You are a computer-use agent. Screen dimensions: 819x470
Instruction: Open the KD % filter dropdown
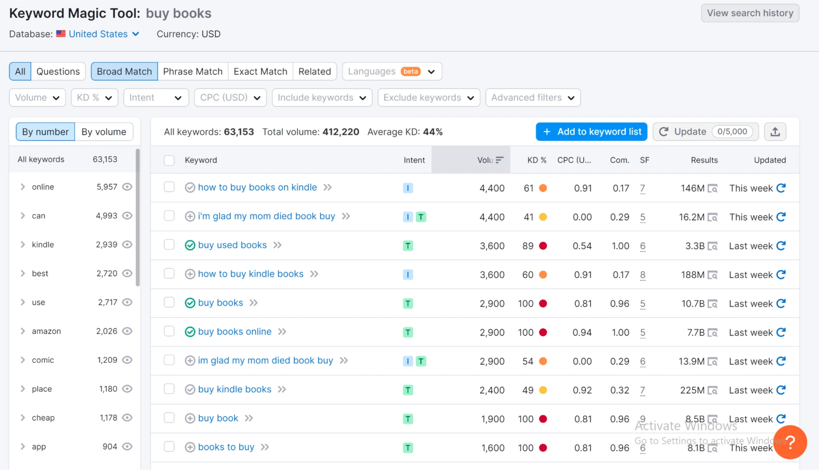(94, 98)
